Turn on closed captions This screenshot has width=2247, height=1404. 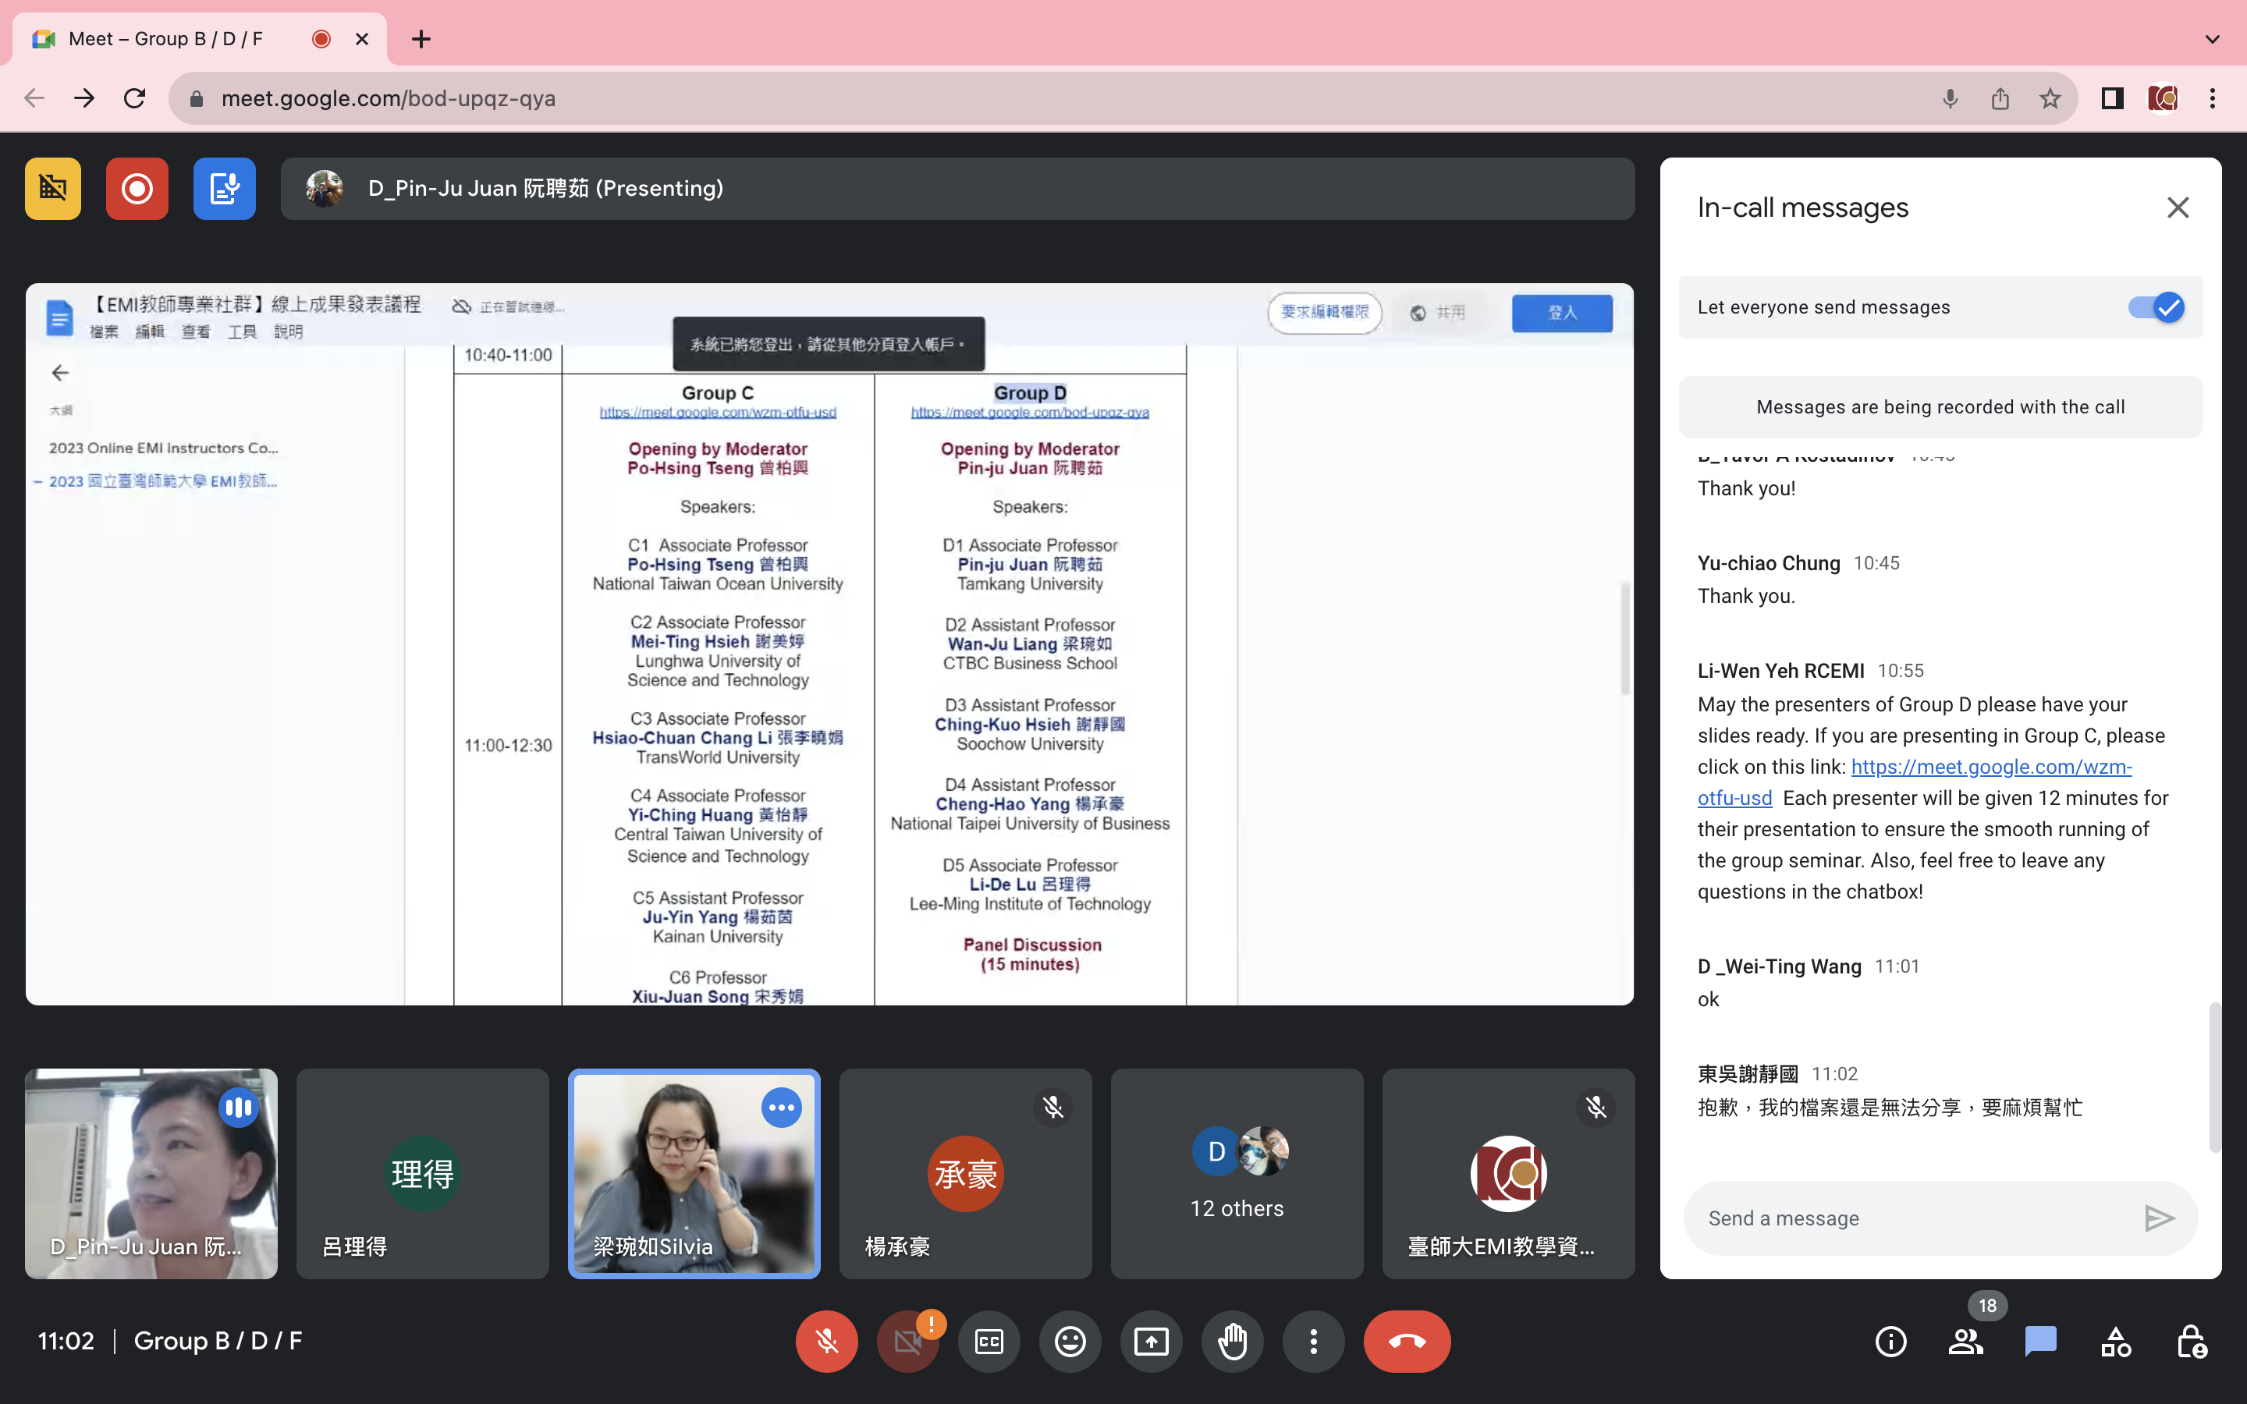click(x=989, y=1341)
